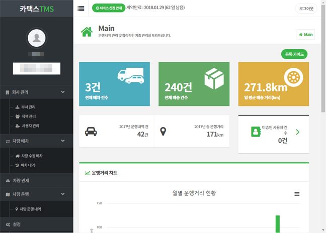Click the 서비스 신청 안내 green button
The width and height of the screenshot is (326, 233).
coord(109,8)
